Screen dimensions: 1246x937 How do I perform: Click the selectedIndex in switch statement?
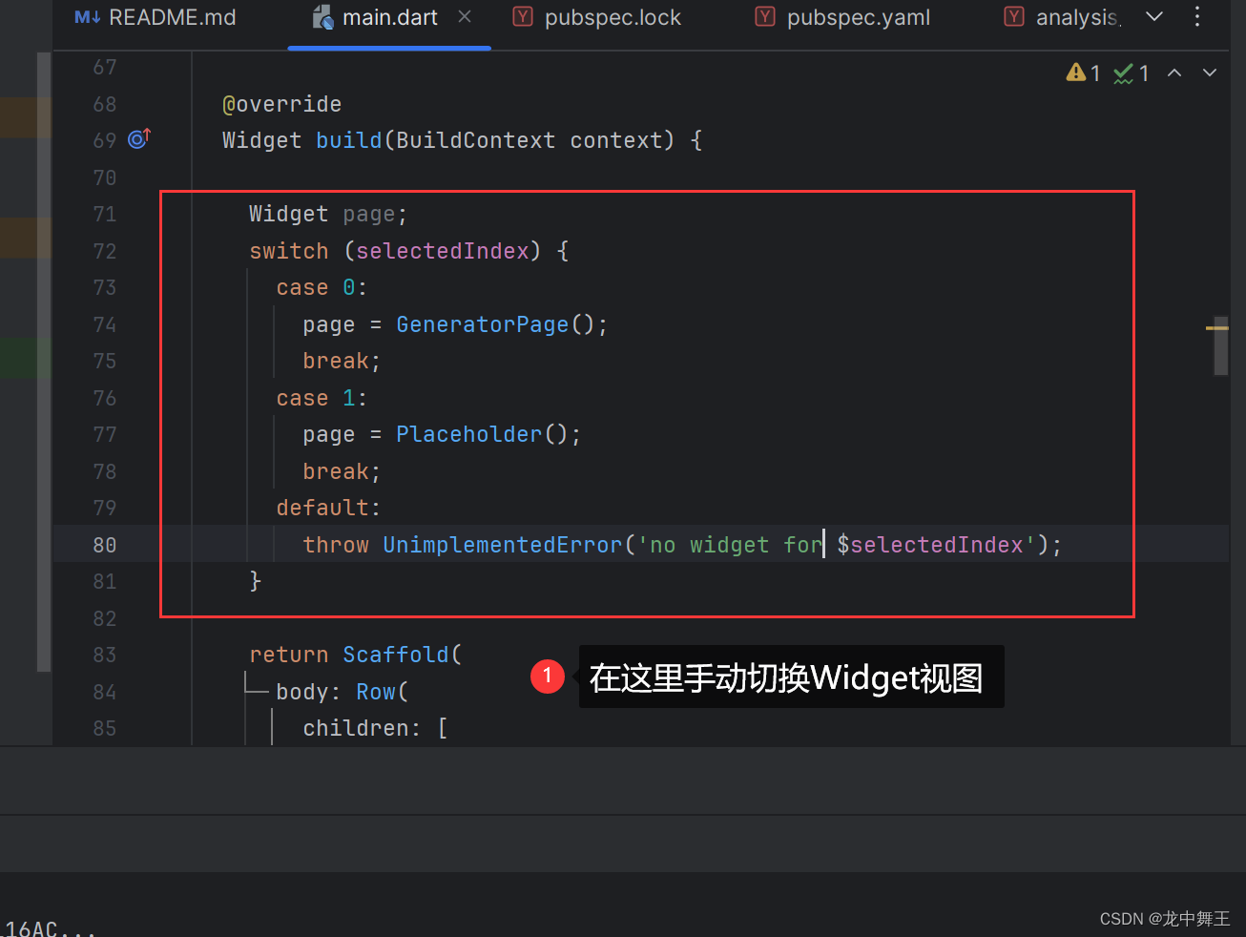tap(443, 251)
